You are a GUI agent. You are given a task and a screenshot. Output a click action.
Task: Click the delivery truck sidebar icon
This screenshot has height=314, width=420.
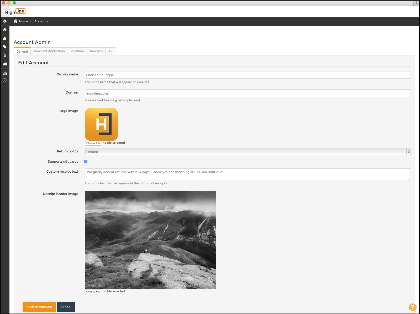5,64
